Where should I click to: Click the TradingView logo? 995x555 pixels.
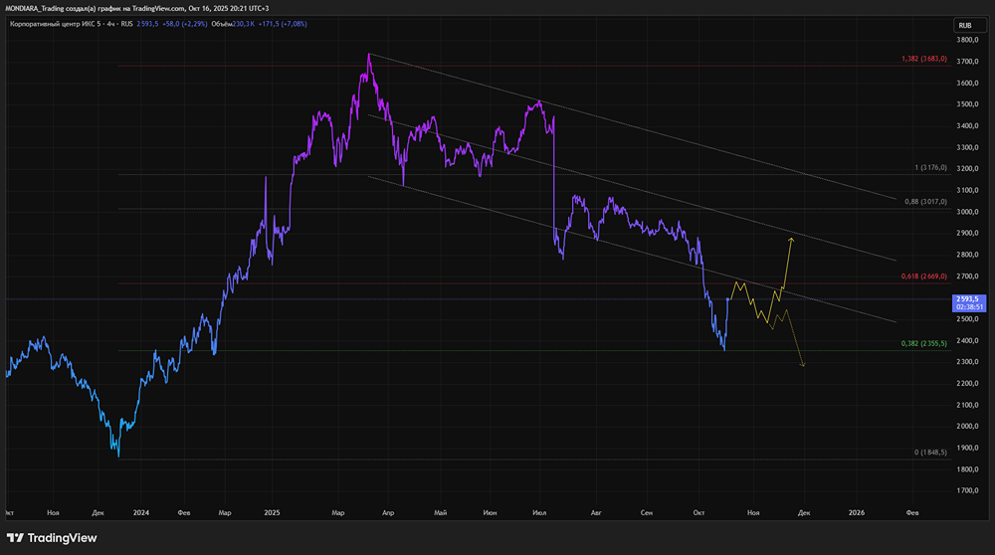click(52, 538)
